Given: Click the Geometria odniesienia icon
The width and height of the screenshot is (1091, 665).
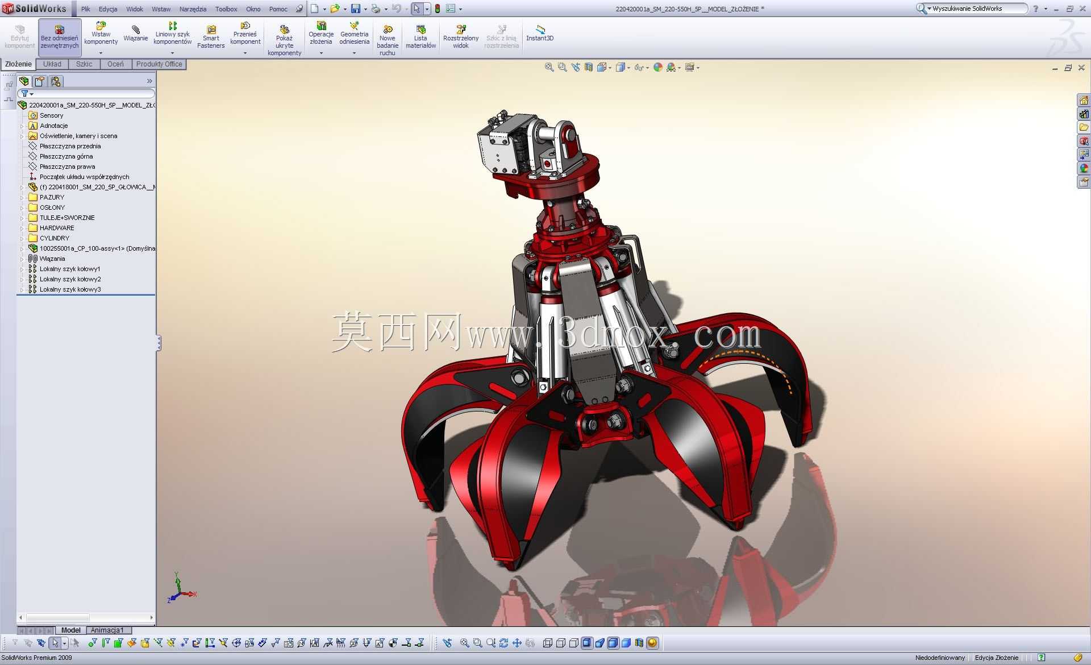Looking at the screenshot, I should pos(355,26).
